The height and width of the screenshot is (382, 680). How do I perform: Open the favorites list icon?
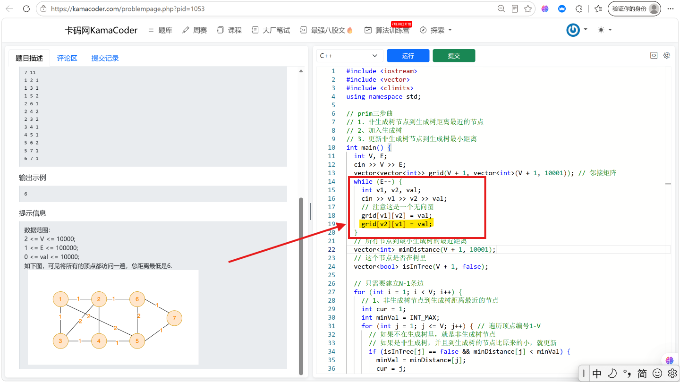pyautogui.click(x=598, y=8)
